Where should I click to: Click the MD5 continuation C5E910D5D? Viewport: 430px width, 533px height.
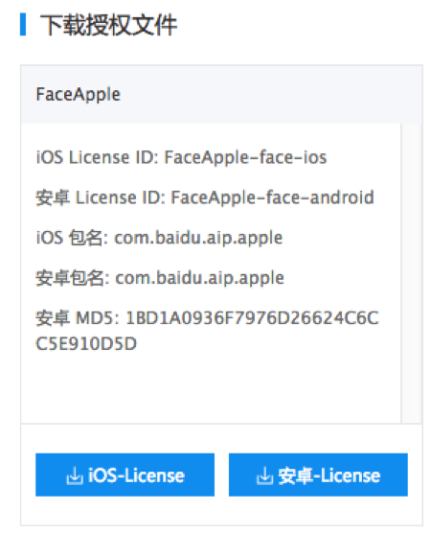click(86, 343)
